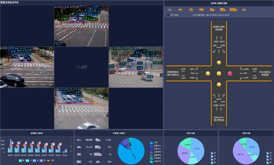Click the center intersection LOS circle
Screen dimensions: 274x165
(x=219, y=74)
